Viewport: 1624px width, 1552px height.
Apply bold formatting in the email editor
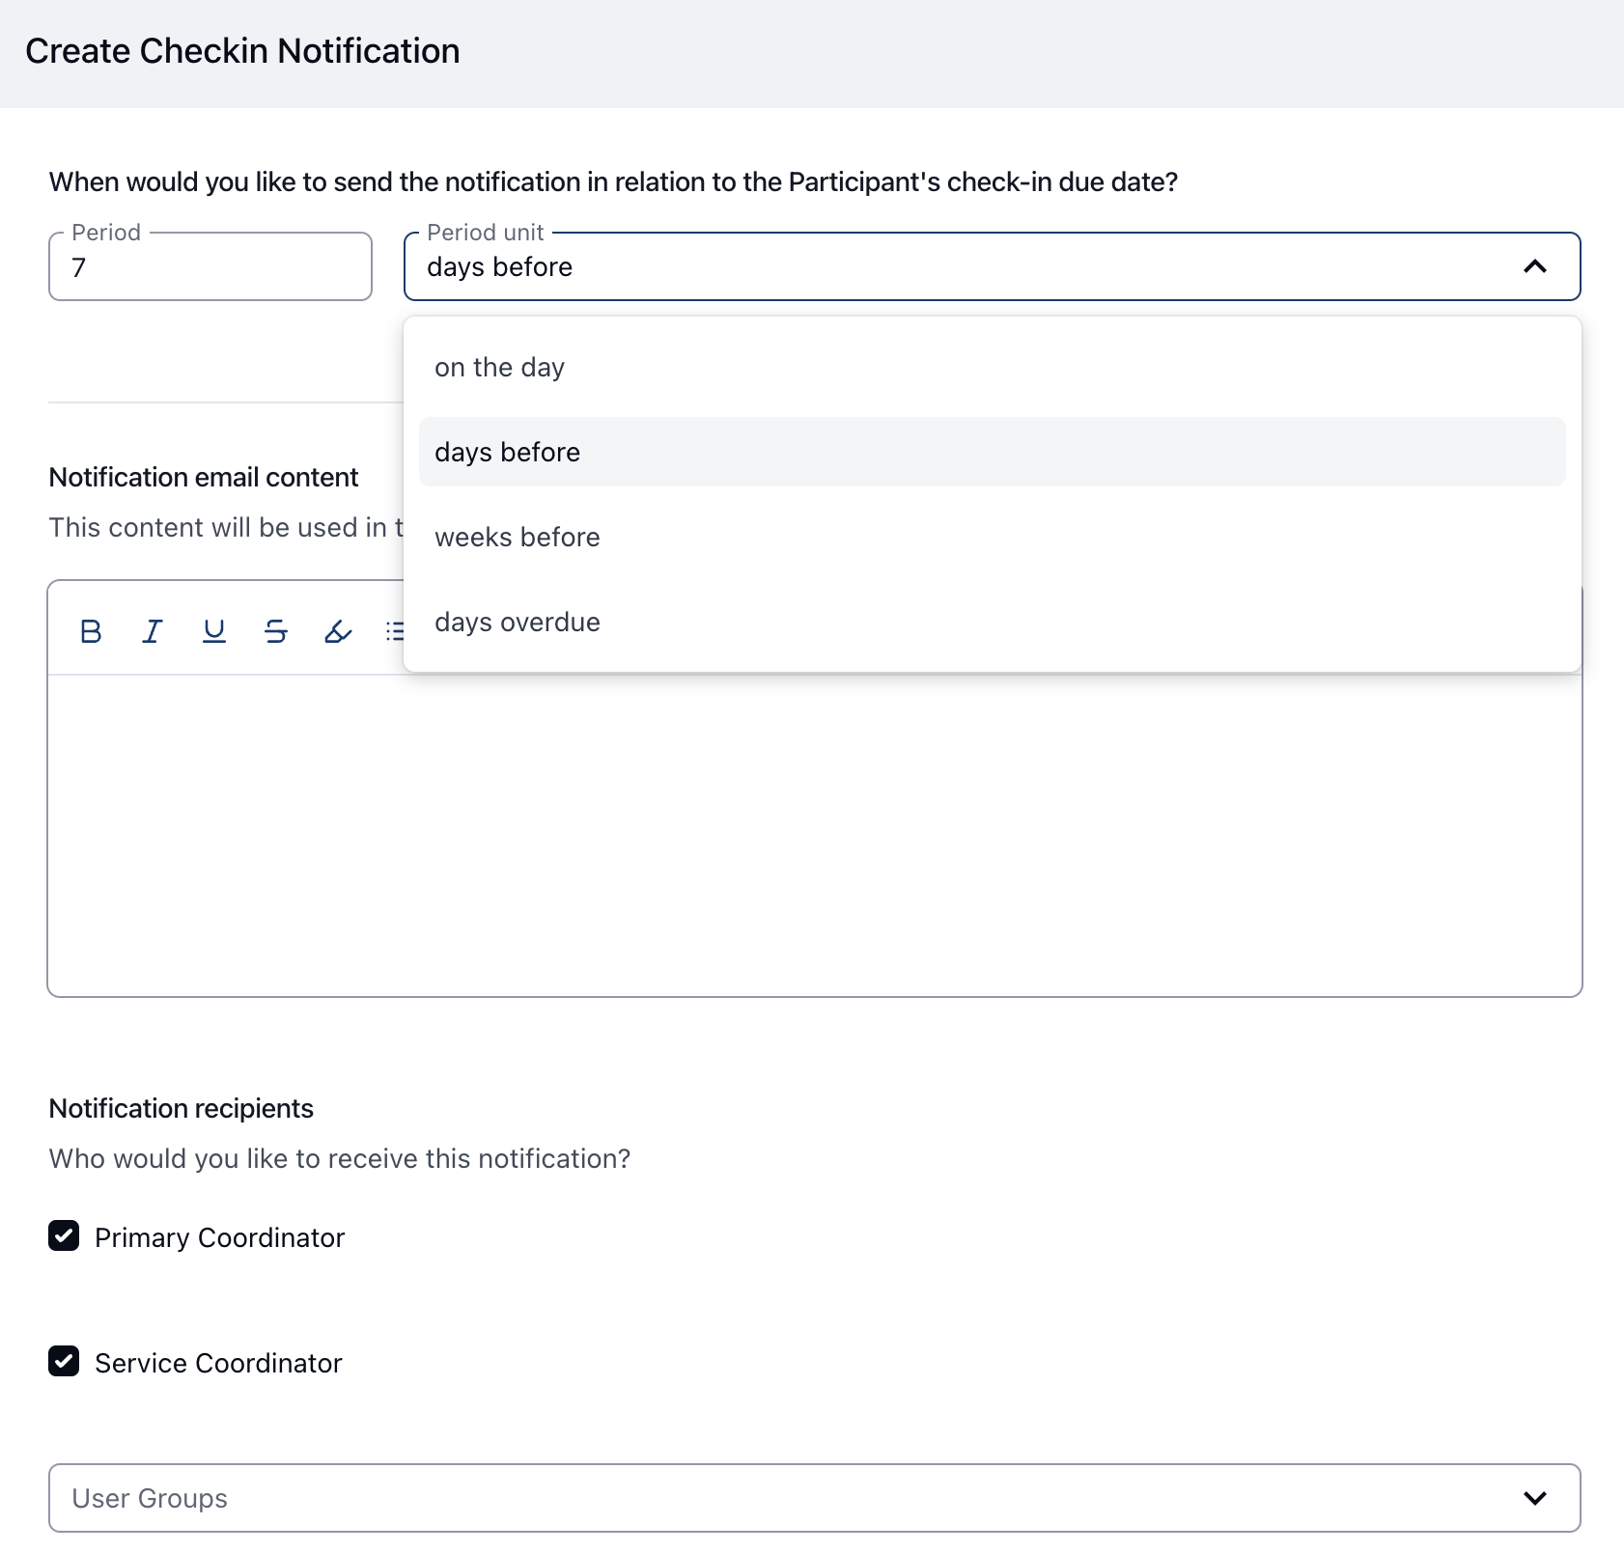pos(91,631)
